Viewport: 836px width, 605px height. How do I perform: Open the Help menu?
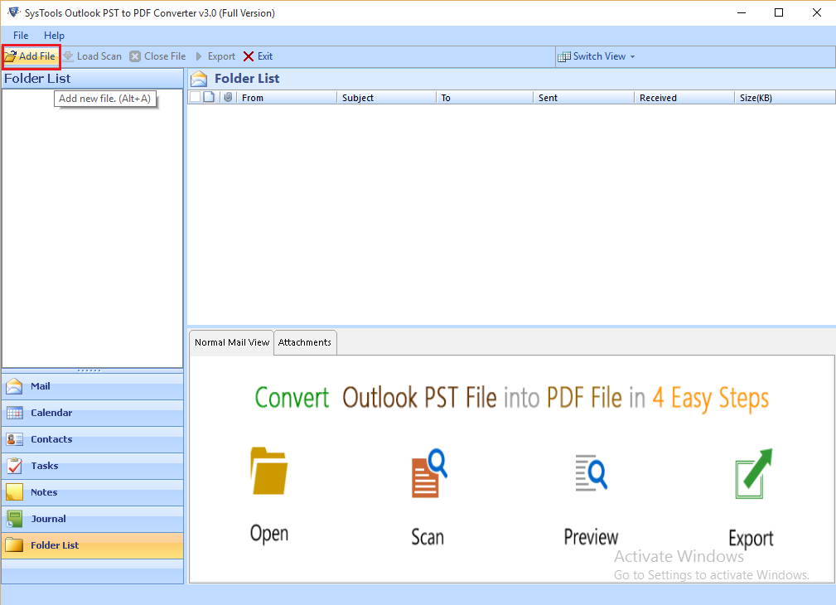(54, 36)
